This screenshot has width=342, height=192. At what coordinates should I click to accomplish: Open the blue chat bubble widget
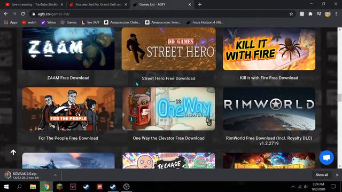(327, 157)
